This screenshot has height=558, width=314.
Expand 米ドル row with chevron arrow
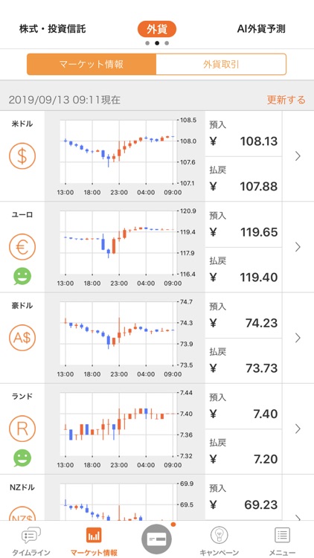pyautogui.click(x=298, y=156)
